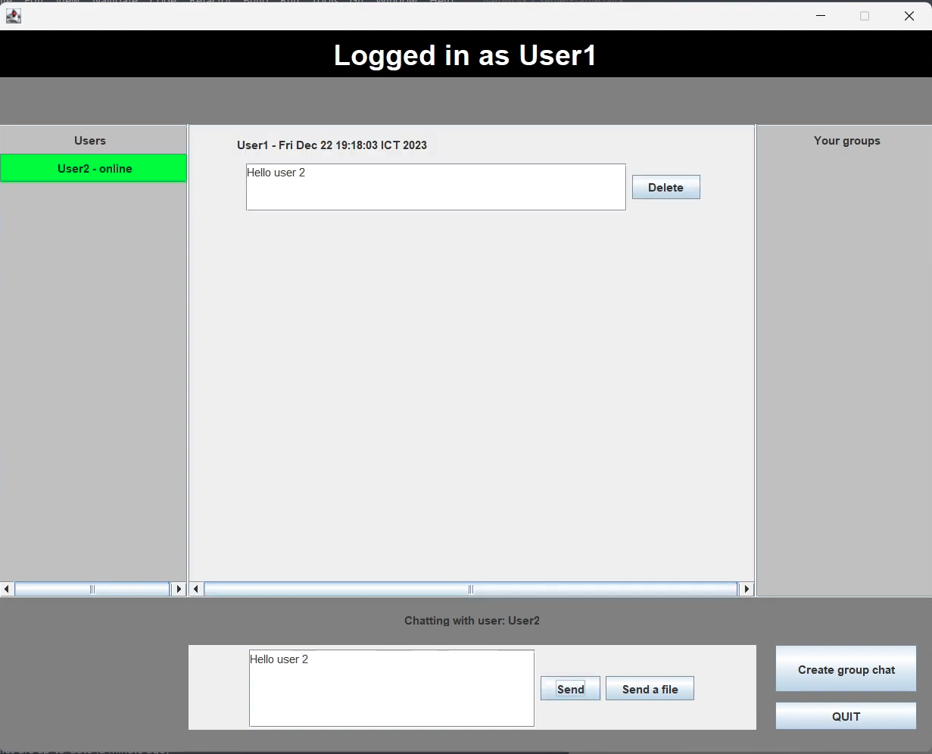Viewport: 932px width, 754px height.
Task: Click the 'Hello user 2' chat message box
Action: click(x=435, y=186)
